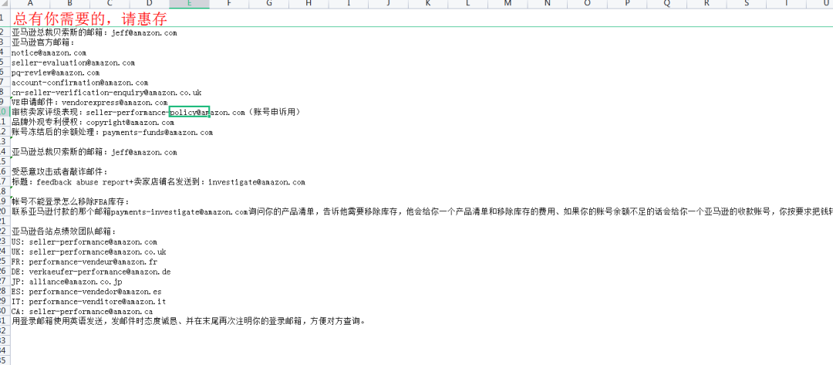Select column G header
The image size is (833, 365).
click(269, 5)
